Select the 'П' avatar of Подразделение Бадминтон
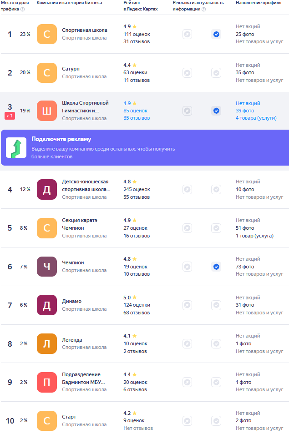This screenshot has width=289, height=439. pyautogui.click(x=47, y=382)
